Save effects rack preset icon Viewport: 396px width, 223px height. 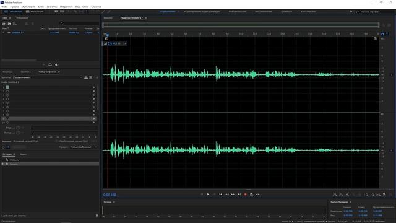(86, 77)
